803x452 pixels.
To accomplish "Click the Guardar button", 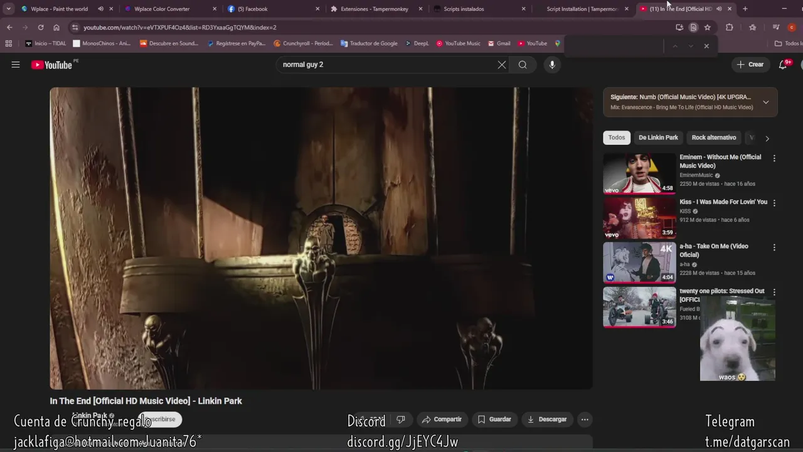I will click(x=494, y=419).
